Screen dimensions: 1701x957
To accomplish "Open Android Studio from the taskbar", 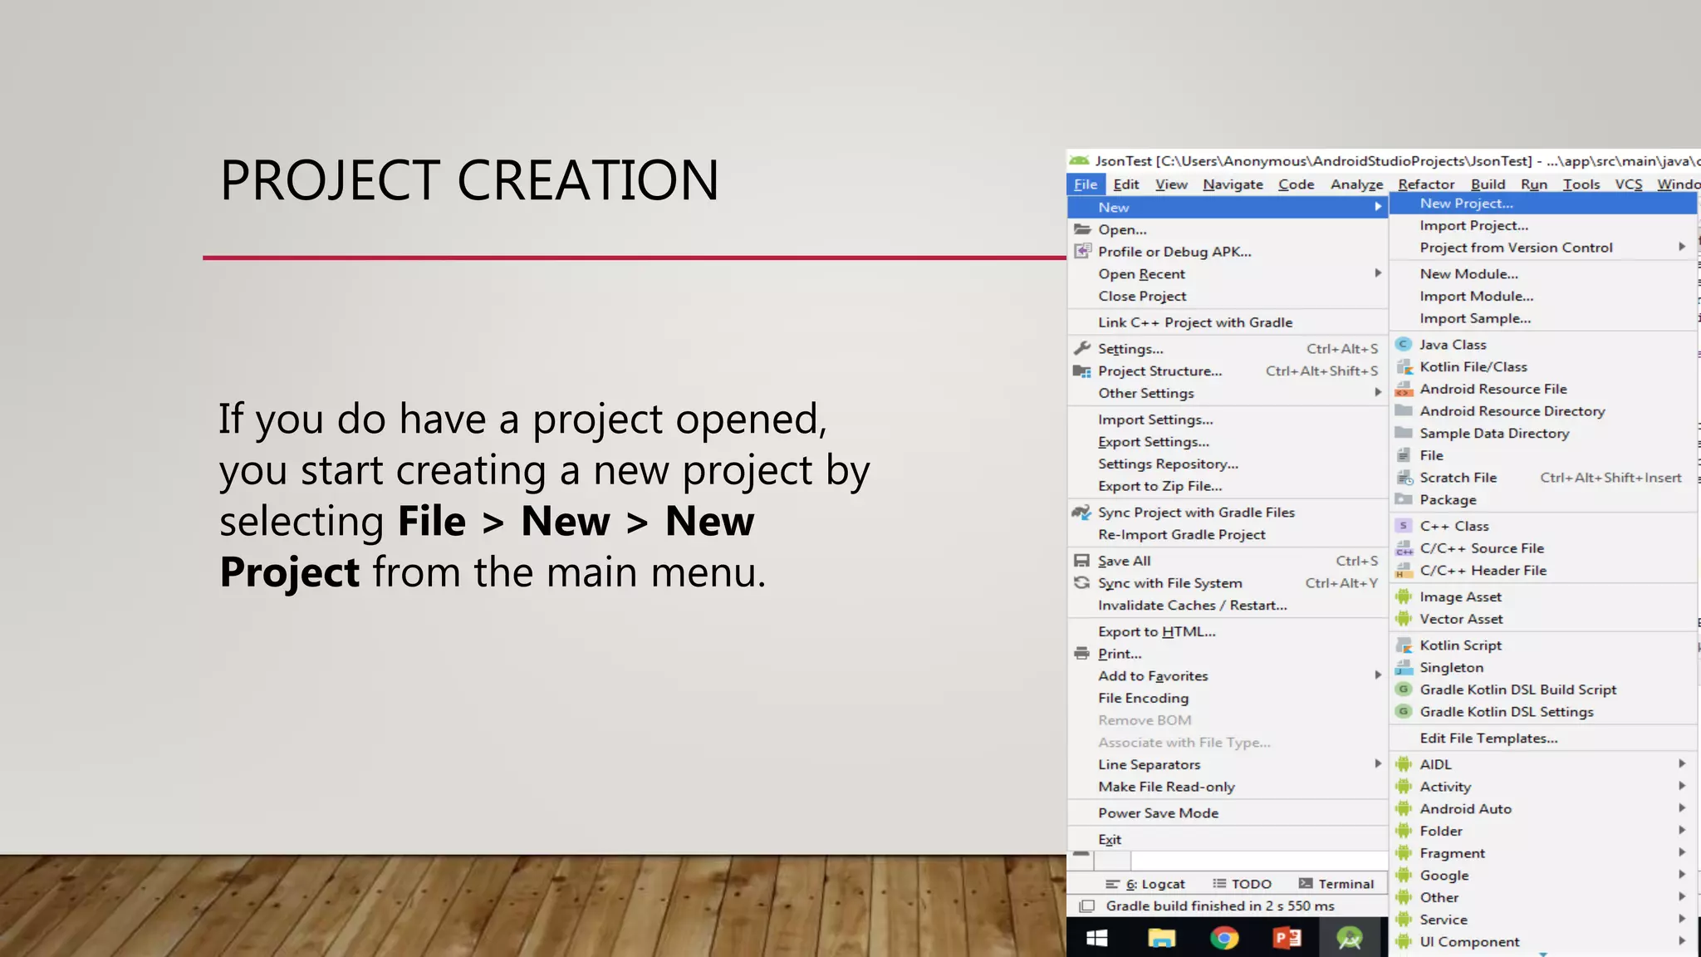I will coord(1350,938).
